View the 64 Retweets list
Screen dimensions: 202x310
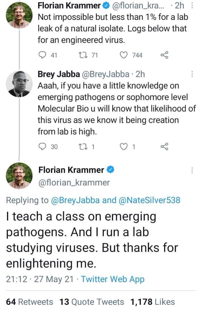click(x=30, y=302)
